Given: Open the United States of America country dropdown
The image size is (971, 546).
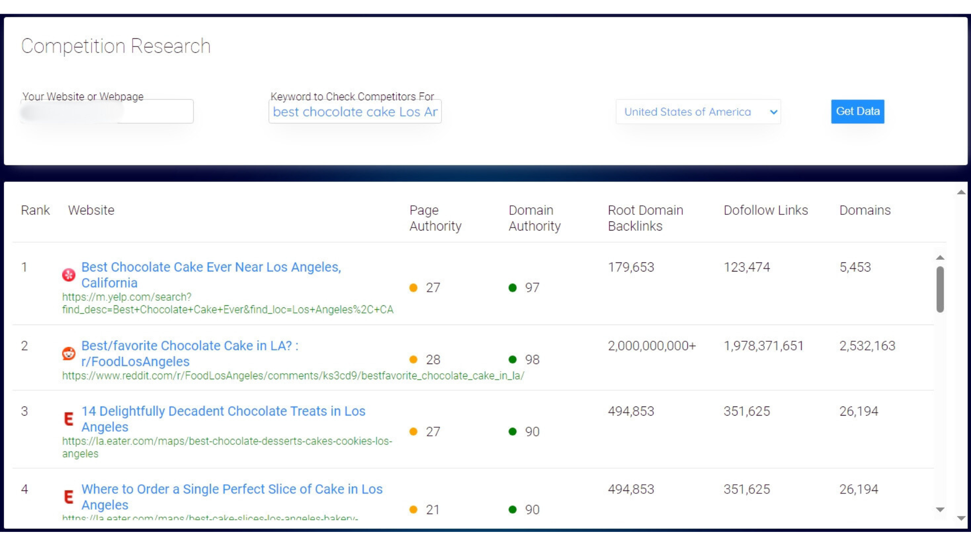Looking at the screenshot, I should pyautogui.click(x=698, y=112).
